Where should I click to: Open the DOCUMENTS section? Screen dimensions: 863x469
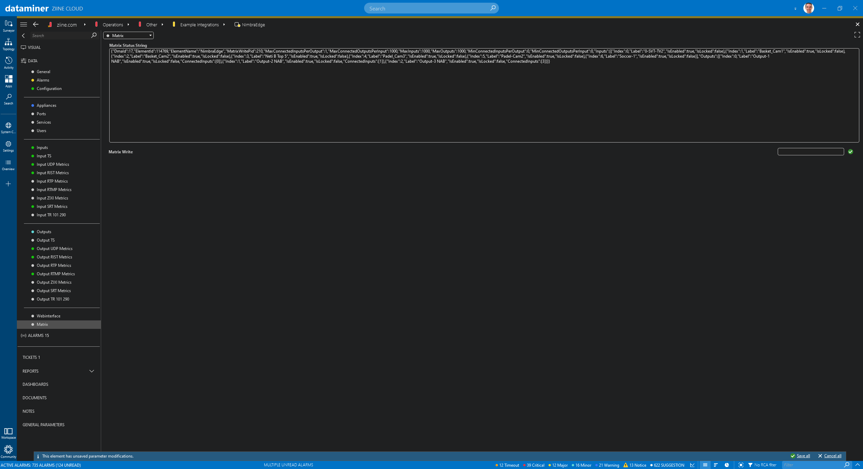point(34,398)
